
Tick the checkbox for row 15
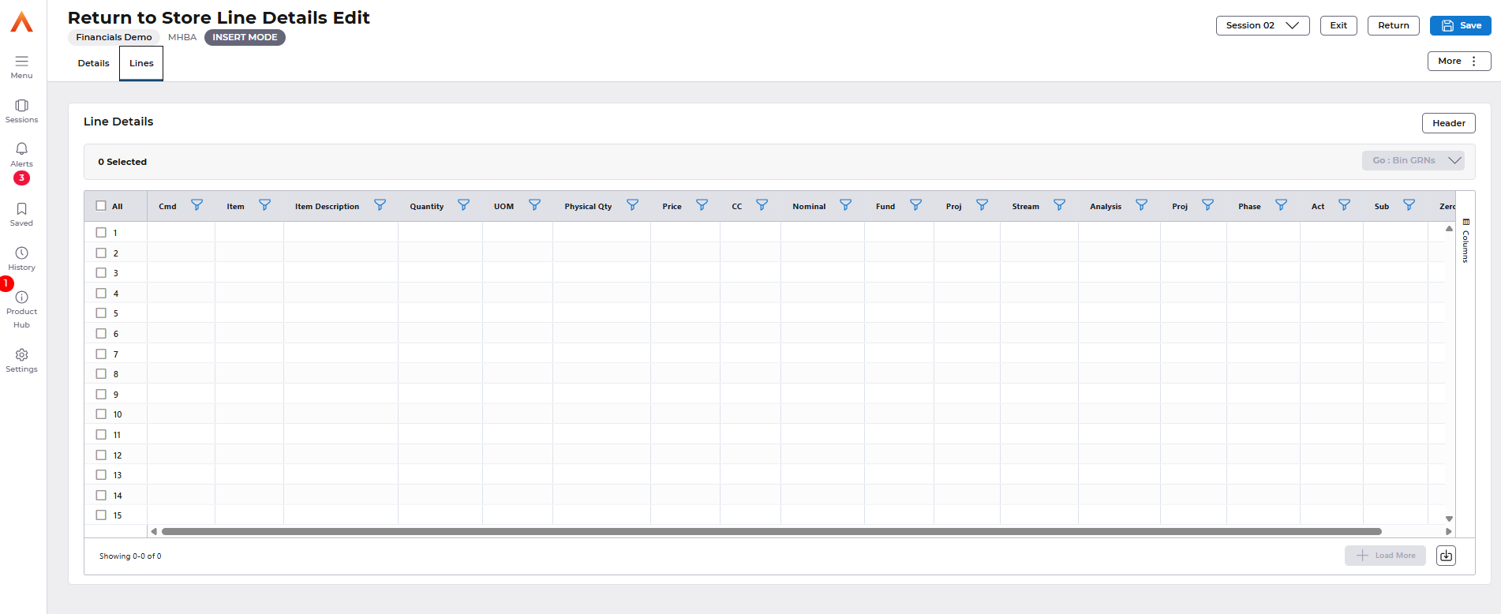coord(101,515)
